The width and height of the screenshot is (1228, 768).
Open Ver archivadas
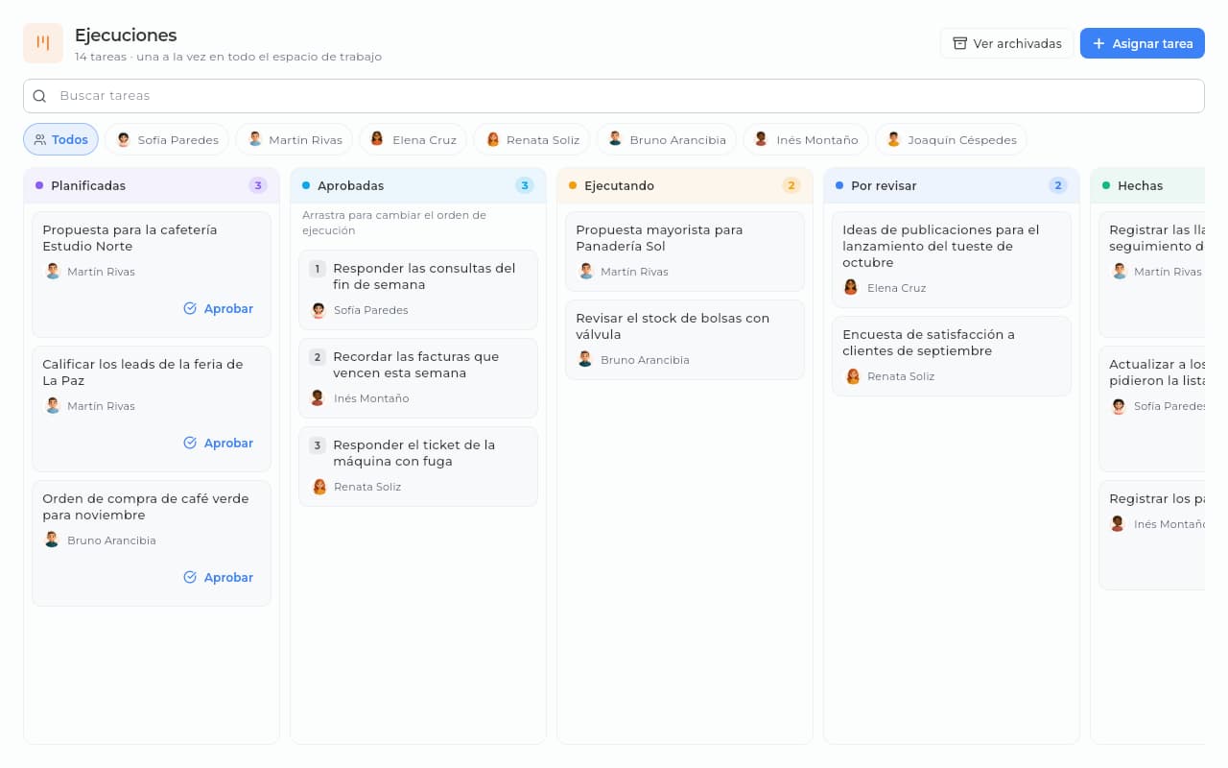[x=1007, y=43]
